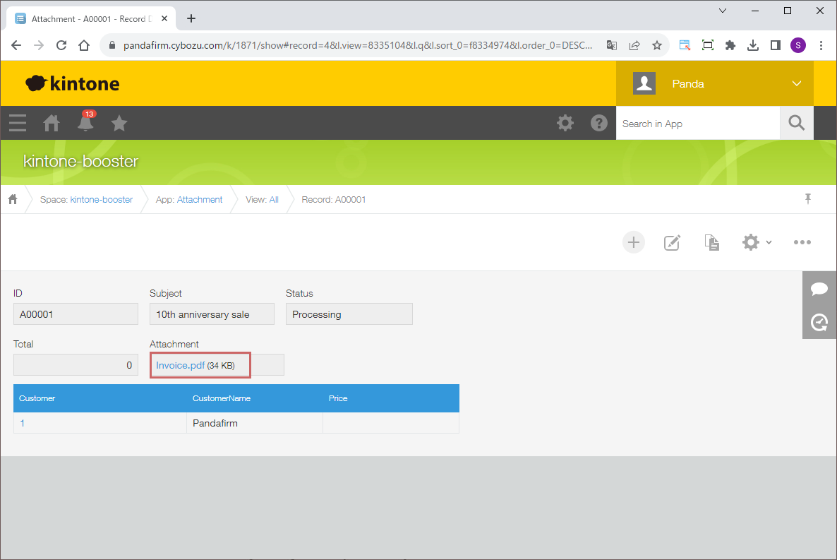This screenshot has width=837, height=560.
Task: Duplicate the record using copy icon
Action: point(712,242)
